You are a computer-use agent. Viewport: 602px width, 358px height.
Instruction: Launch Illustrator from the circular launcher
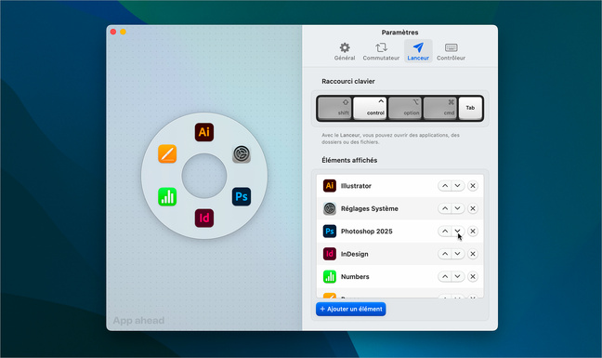(203, 132)
